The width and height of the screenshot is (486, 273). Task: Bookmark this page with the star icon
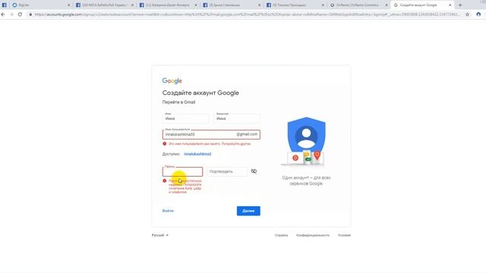pyautogui.click(x=468, y=14)
